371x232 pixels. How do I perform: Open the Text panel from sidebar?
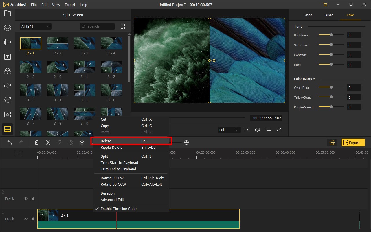coord(8,57)
